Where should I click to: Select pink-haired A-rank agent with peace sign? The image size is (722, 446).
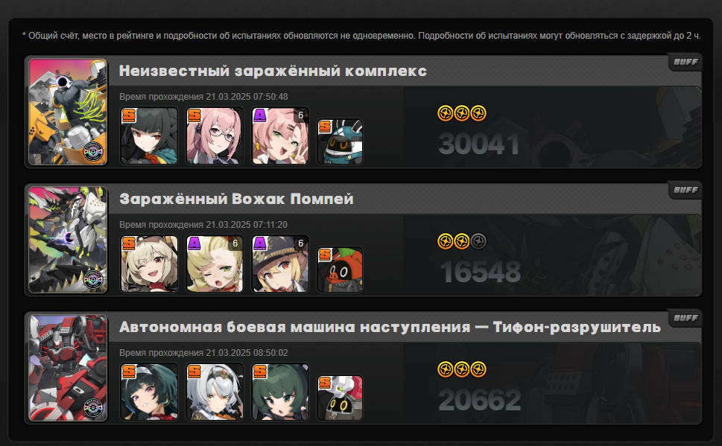tap(280, 136)
